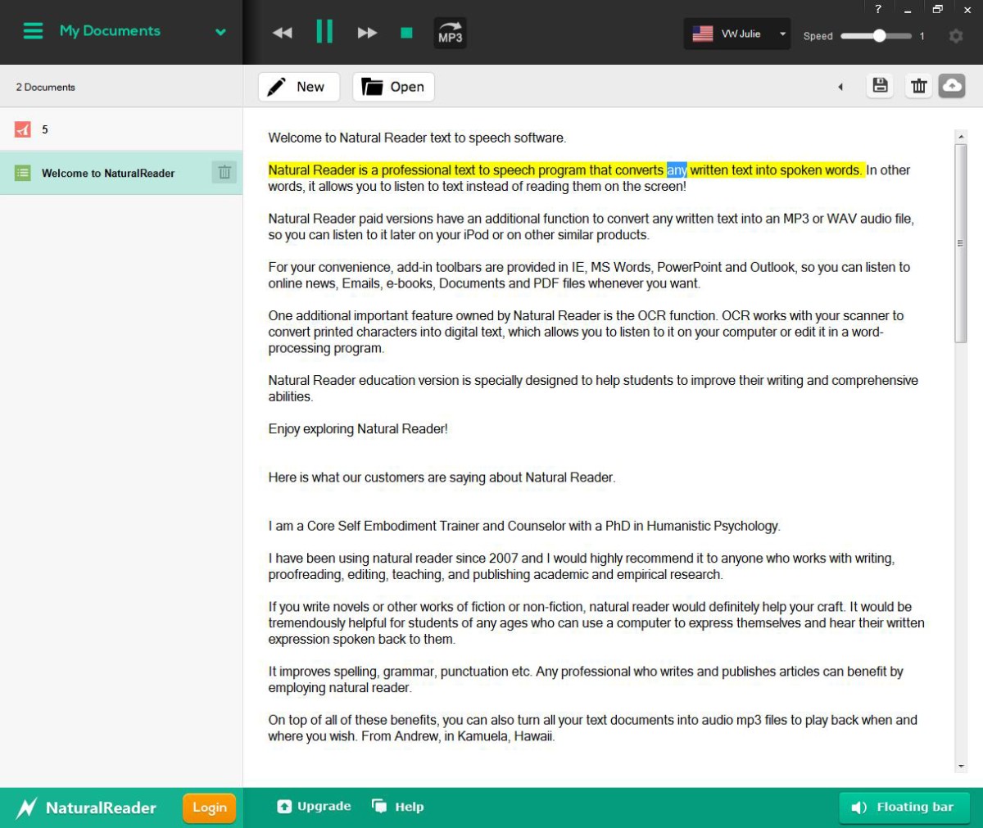The width and height of the screenshot is (983, 828).
Task: Save the current document
Action: (x=880, y=85)
